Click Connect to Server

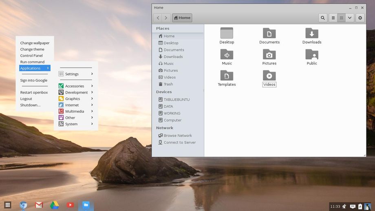(x=178, y=142)
